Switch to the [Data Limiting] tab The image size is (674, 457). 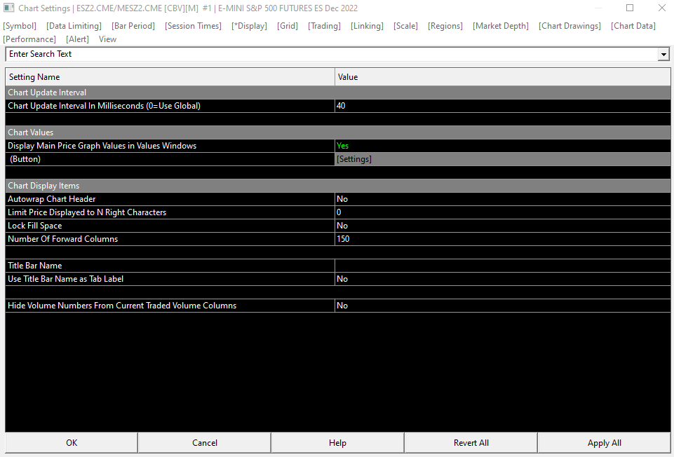click(74, 26)
